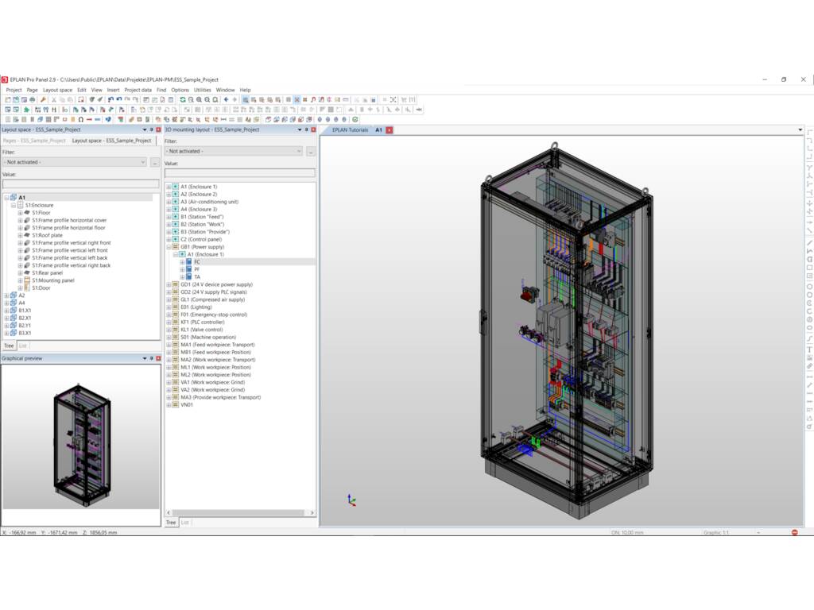The image size is (814, 610).
Task: Collapse the S1:Enclosure tree node
Action: (x=14, y=206)
